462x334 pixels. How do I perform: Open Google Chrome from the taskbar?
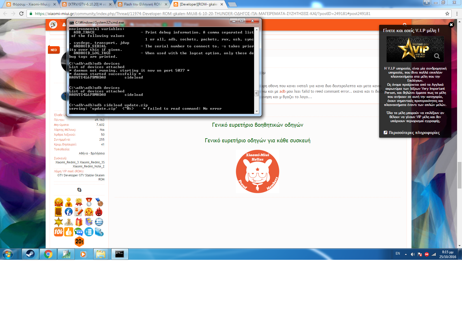pyautogui.click(x=48, y=254)
